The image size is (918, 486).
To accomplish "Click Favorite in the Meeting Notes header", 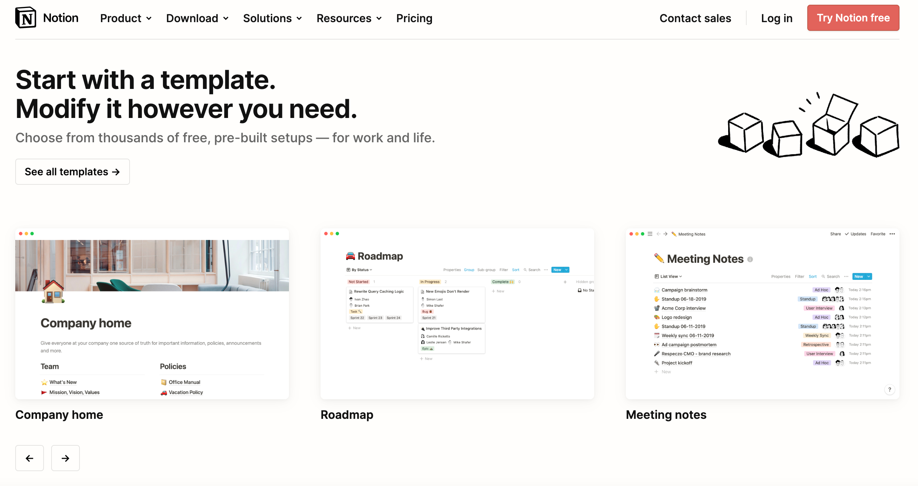I will pyautogui.click(x=878, y=234).
